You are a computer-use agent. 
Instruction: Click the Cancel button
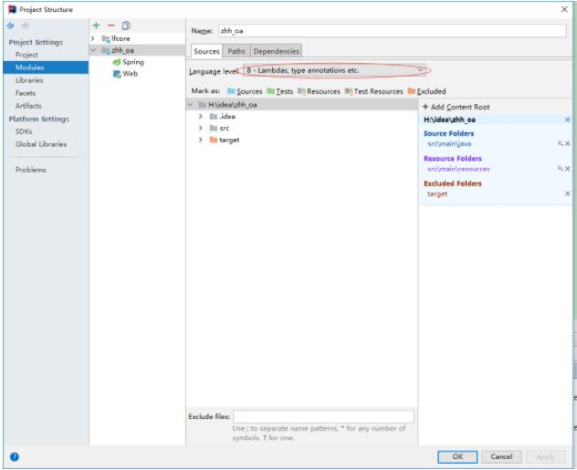coord(501,456)
